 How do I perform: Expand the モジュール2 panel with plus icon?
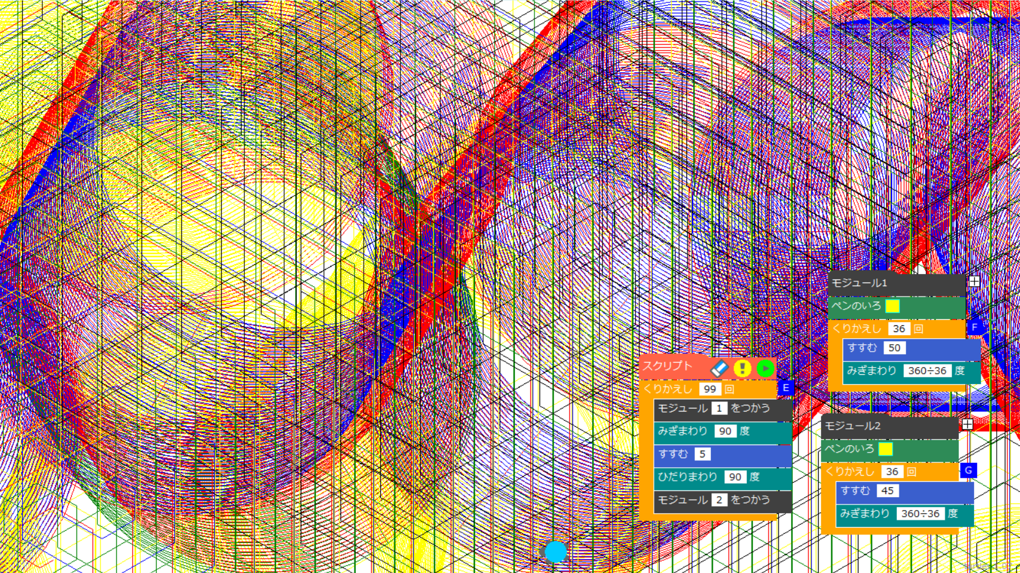pos(967,424)
